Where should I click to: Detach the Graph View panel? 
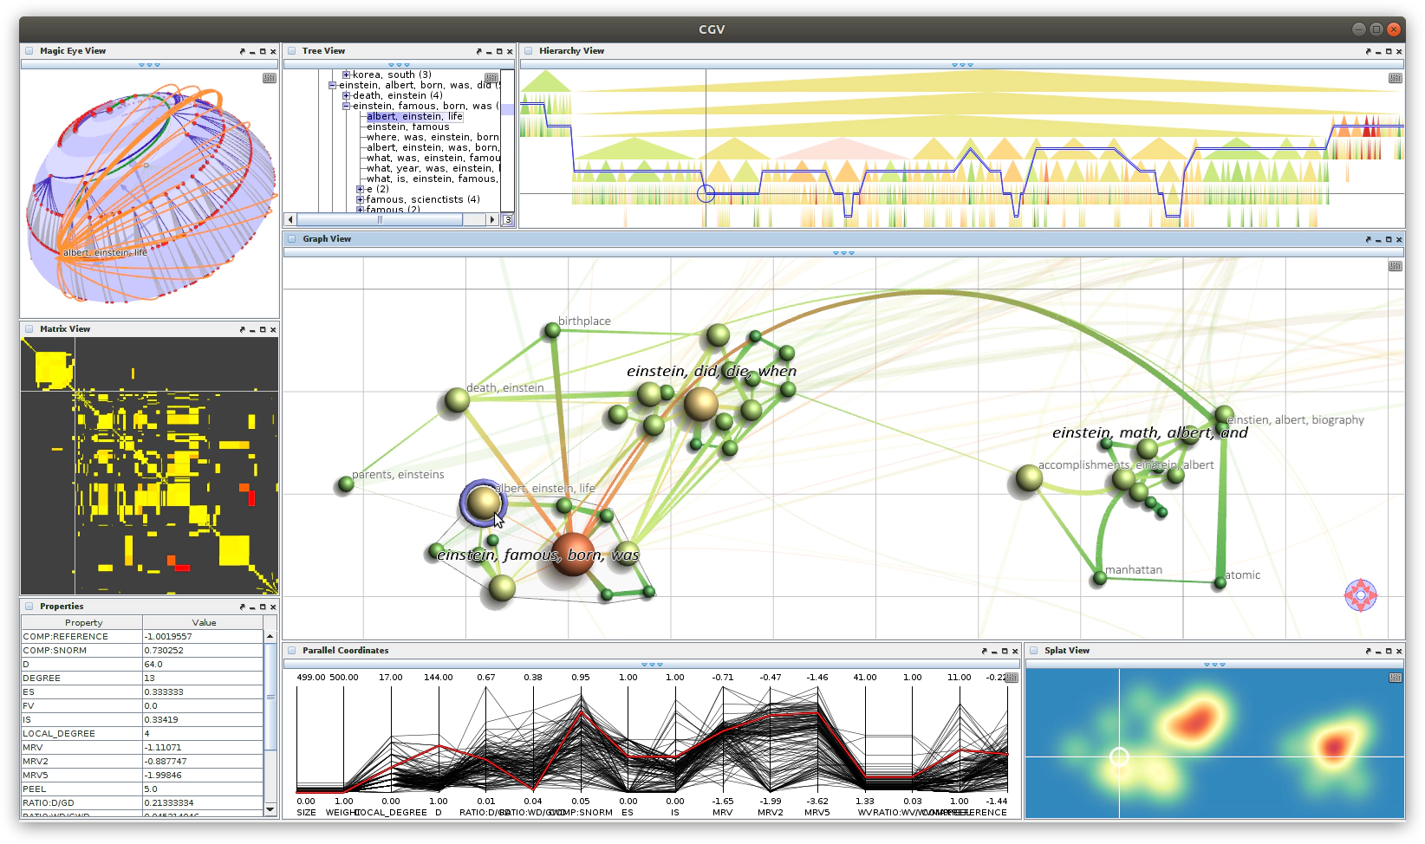click(1369, 239)
